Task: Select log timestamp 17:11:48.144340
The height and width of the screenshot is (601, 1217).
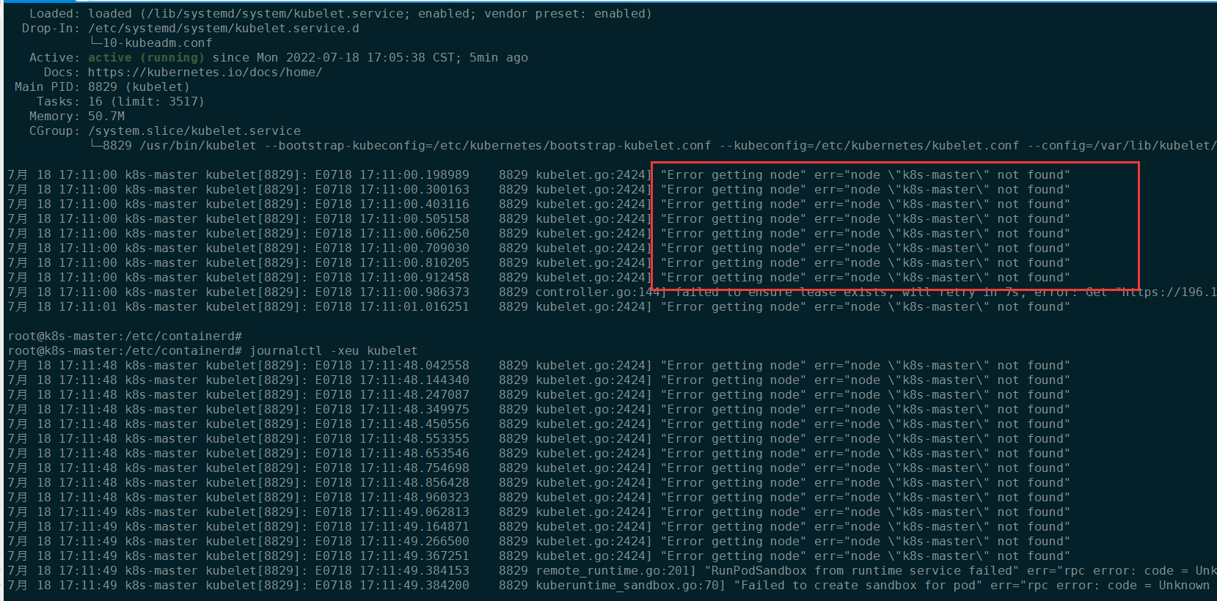Action: pos(414,380)
